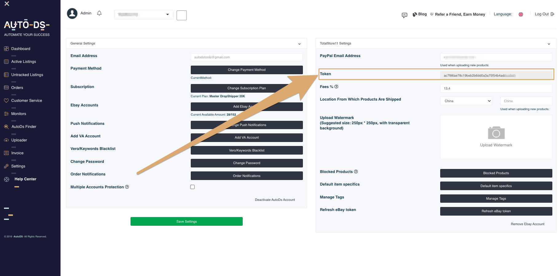The height and width of the screenshot is (276, 560).
Task: Go to Active Listings menu item
Action: click(24, 62)
